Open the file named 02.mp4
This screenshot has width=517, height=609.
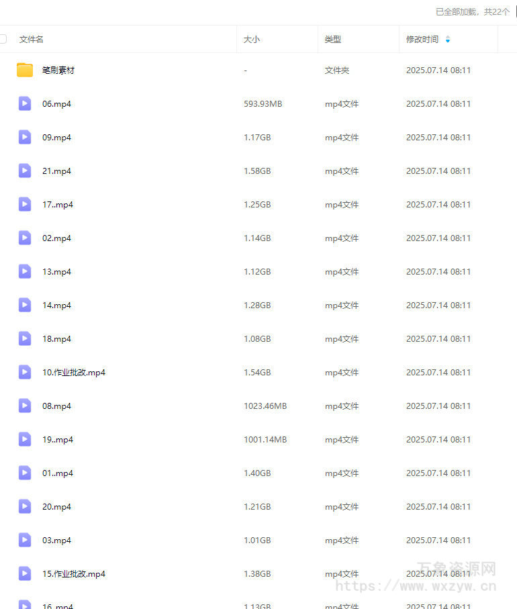[x=56, y=238]
